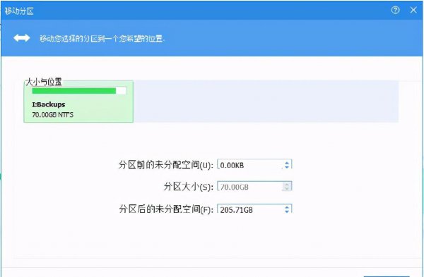Increase unallocated space before partition value
This screenshot has width=424, height=277.
[x=287, y=162]
